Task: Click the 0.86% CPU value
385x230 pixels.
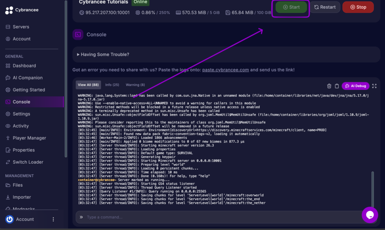Action: [x=148, y=12]
